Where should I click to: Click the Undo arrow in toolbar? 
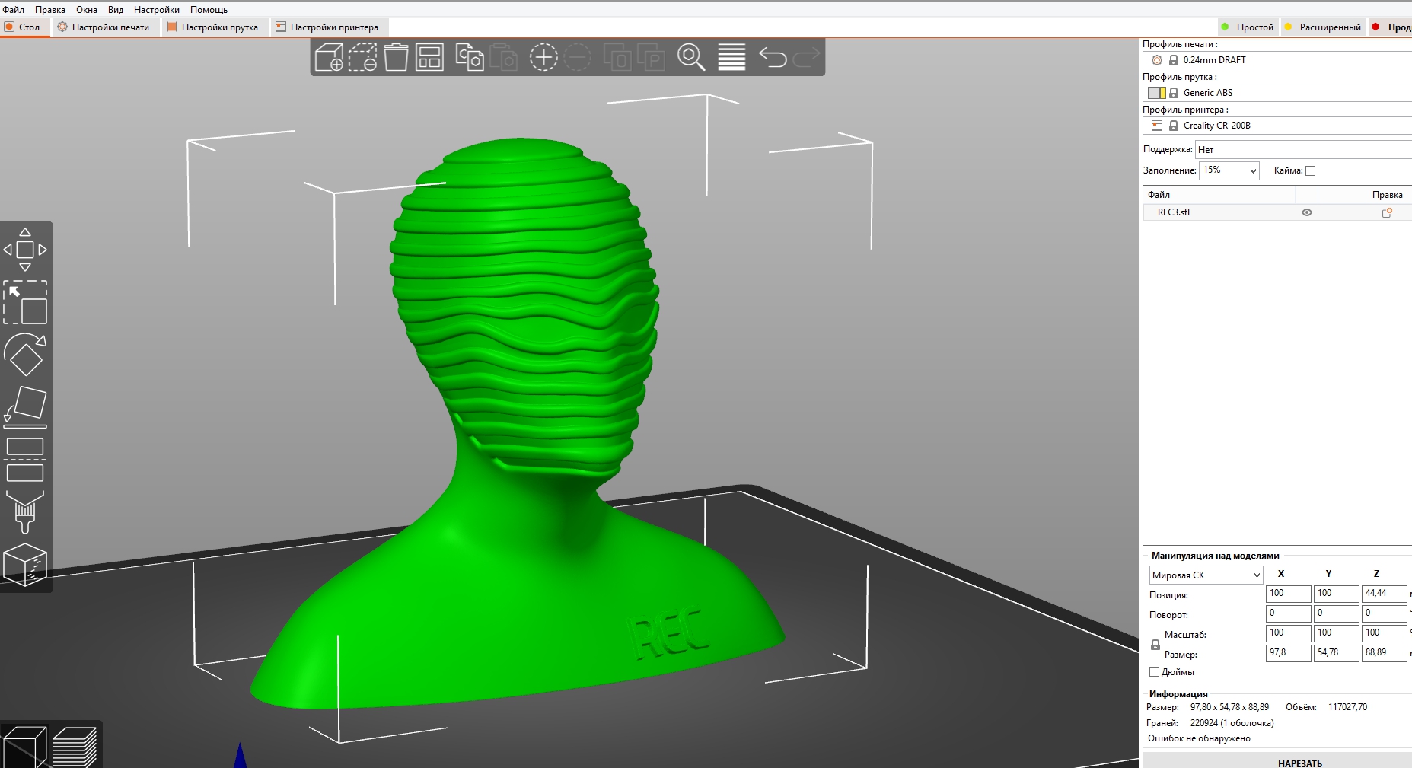773,57
